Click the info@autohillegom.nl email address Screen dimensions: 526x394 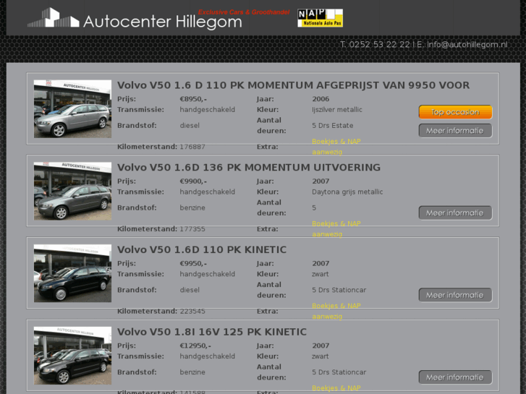pos(467,45)
